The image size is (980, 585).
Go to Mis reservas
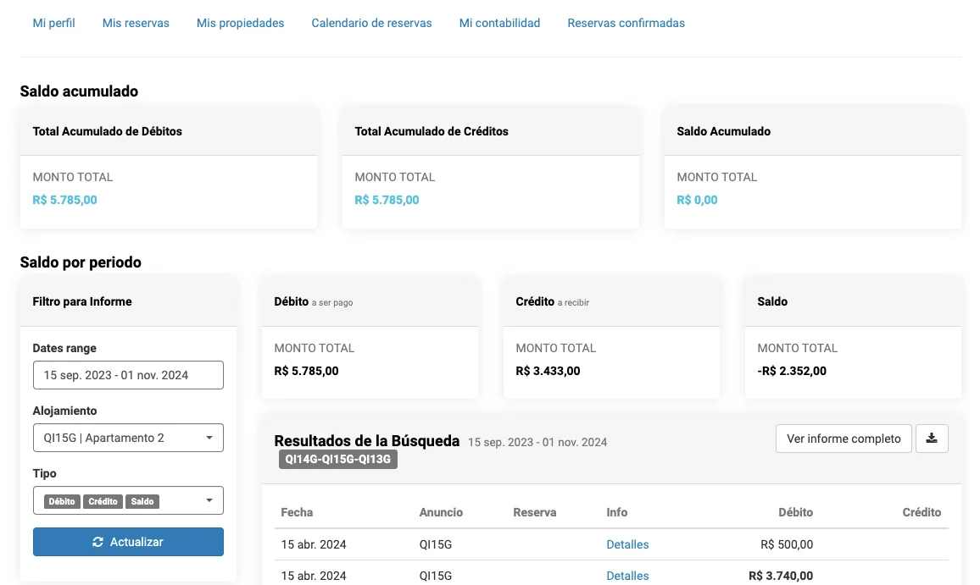(x=136, y=23)
